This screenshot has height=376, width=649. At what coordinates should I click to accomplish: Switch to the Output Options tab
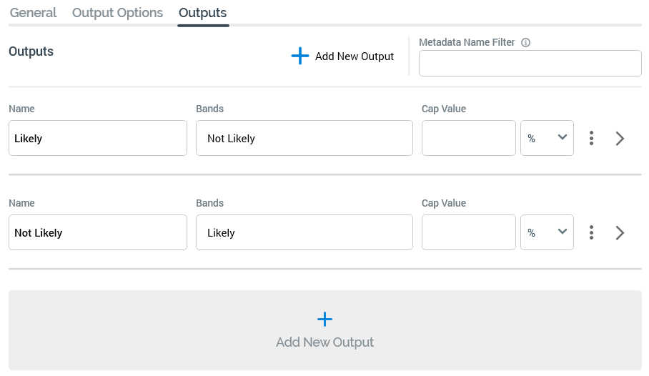click(x=117, y=13)
